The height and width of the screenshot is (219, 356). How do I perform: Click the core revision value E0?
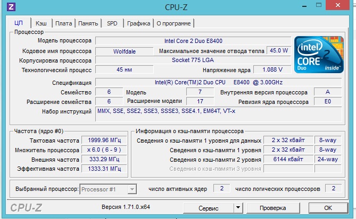(x=328, y=101)
